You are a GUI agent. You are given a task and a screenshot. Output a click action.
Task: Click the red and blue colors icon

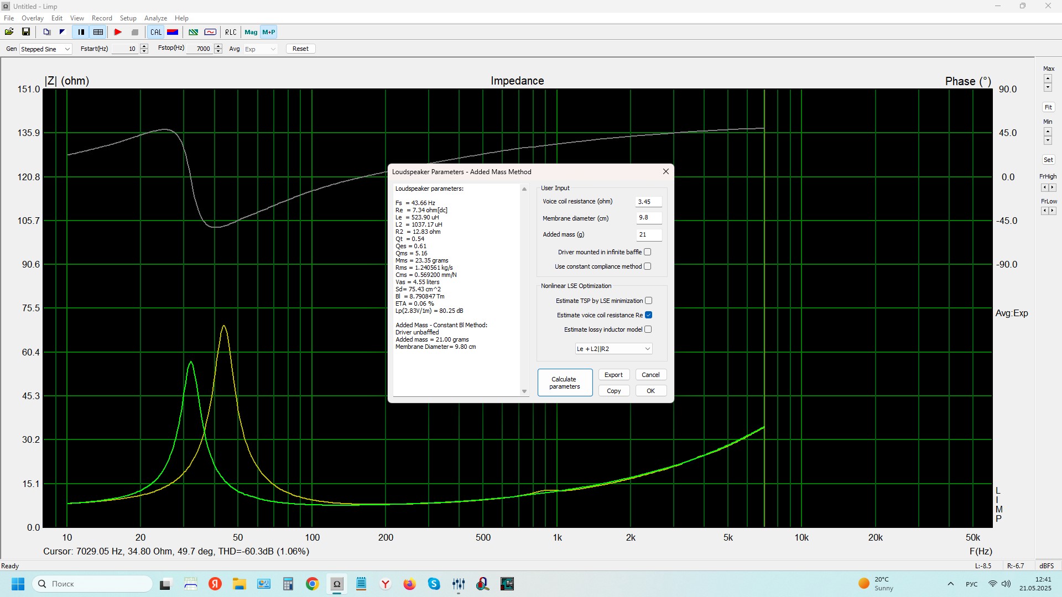173,32
